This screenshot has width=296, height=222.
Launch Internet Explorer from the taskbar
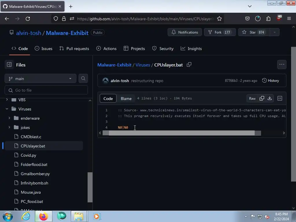click(x=25, y=216)
